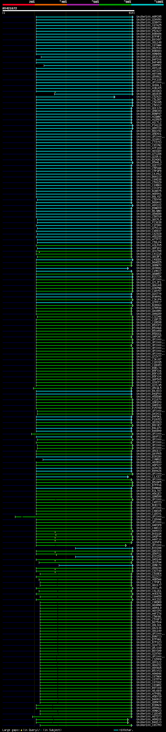This screenshot has height=732, width=166.
Task: Select hit label UniRef100_P23638
Action: tap(149, 223)
